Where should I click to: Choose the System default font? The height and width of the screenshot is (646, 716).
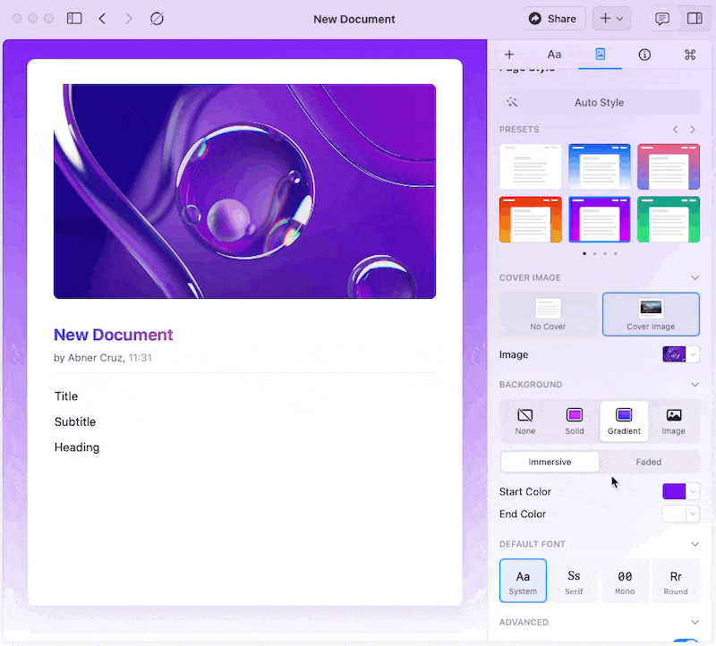coord(523,581)
